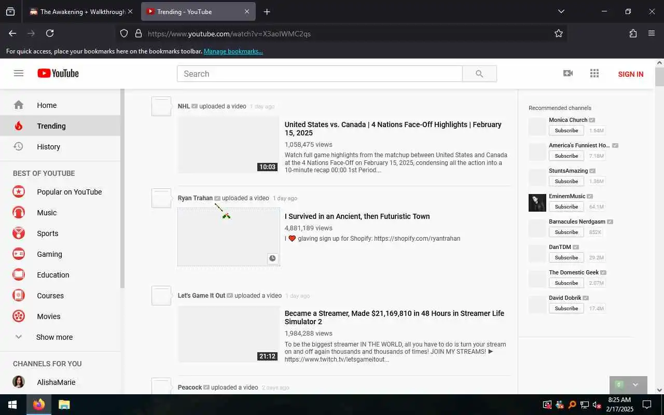Subscribe to Barnacules Nerdgasm channel
The image size is (664, 415).
(x=566, y=232)
